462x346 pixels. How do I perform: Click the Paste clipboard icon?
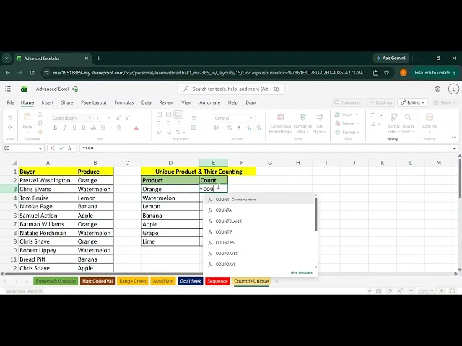click(x=27, y=117)
